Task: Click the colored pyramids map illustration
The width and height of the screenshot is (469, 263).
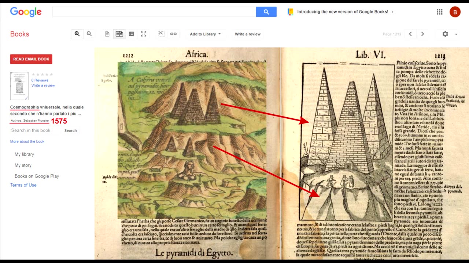Action: [192, 140]
